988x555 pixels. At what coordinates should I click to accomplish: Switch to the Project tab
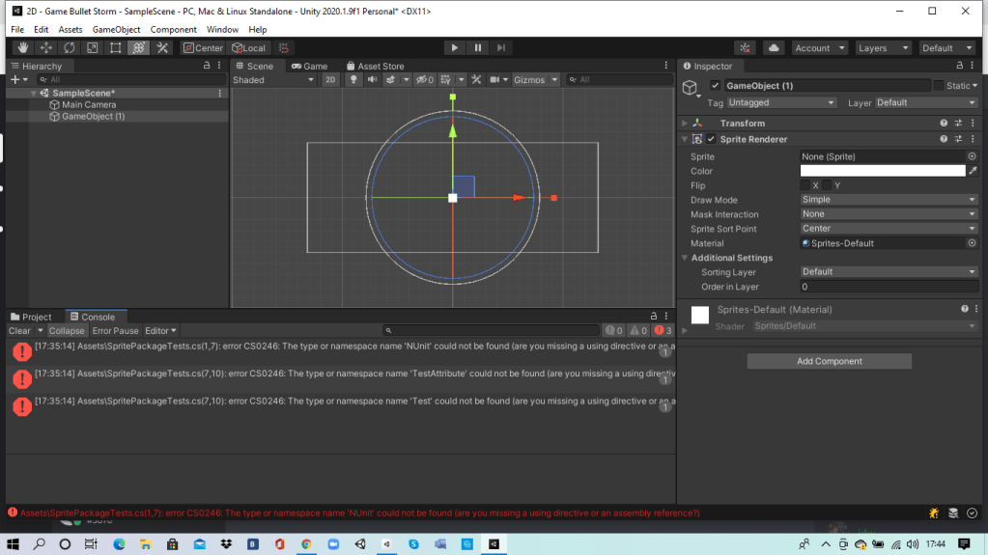coord(31,317)
